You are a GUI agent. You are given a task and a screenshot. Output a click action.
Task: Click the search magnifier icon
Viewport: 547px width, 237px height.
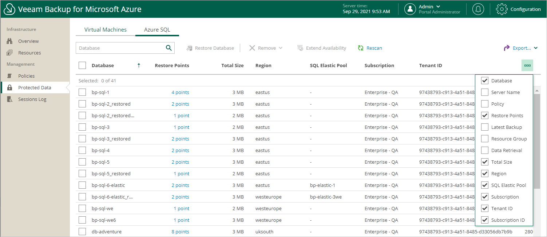point(169,48)
